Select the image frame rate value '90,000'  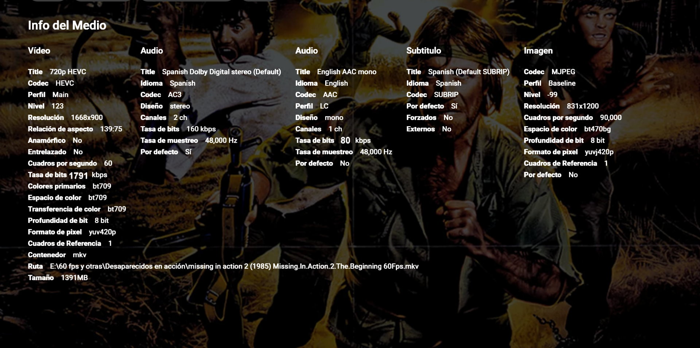[611, 118]
